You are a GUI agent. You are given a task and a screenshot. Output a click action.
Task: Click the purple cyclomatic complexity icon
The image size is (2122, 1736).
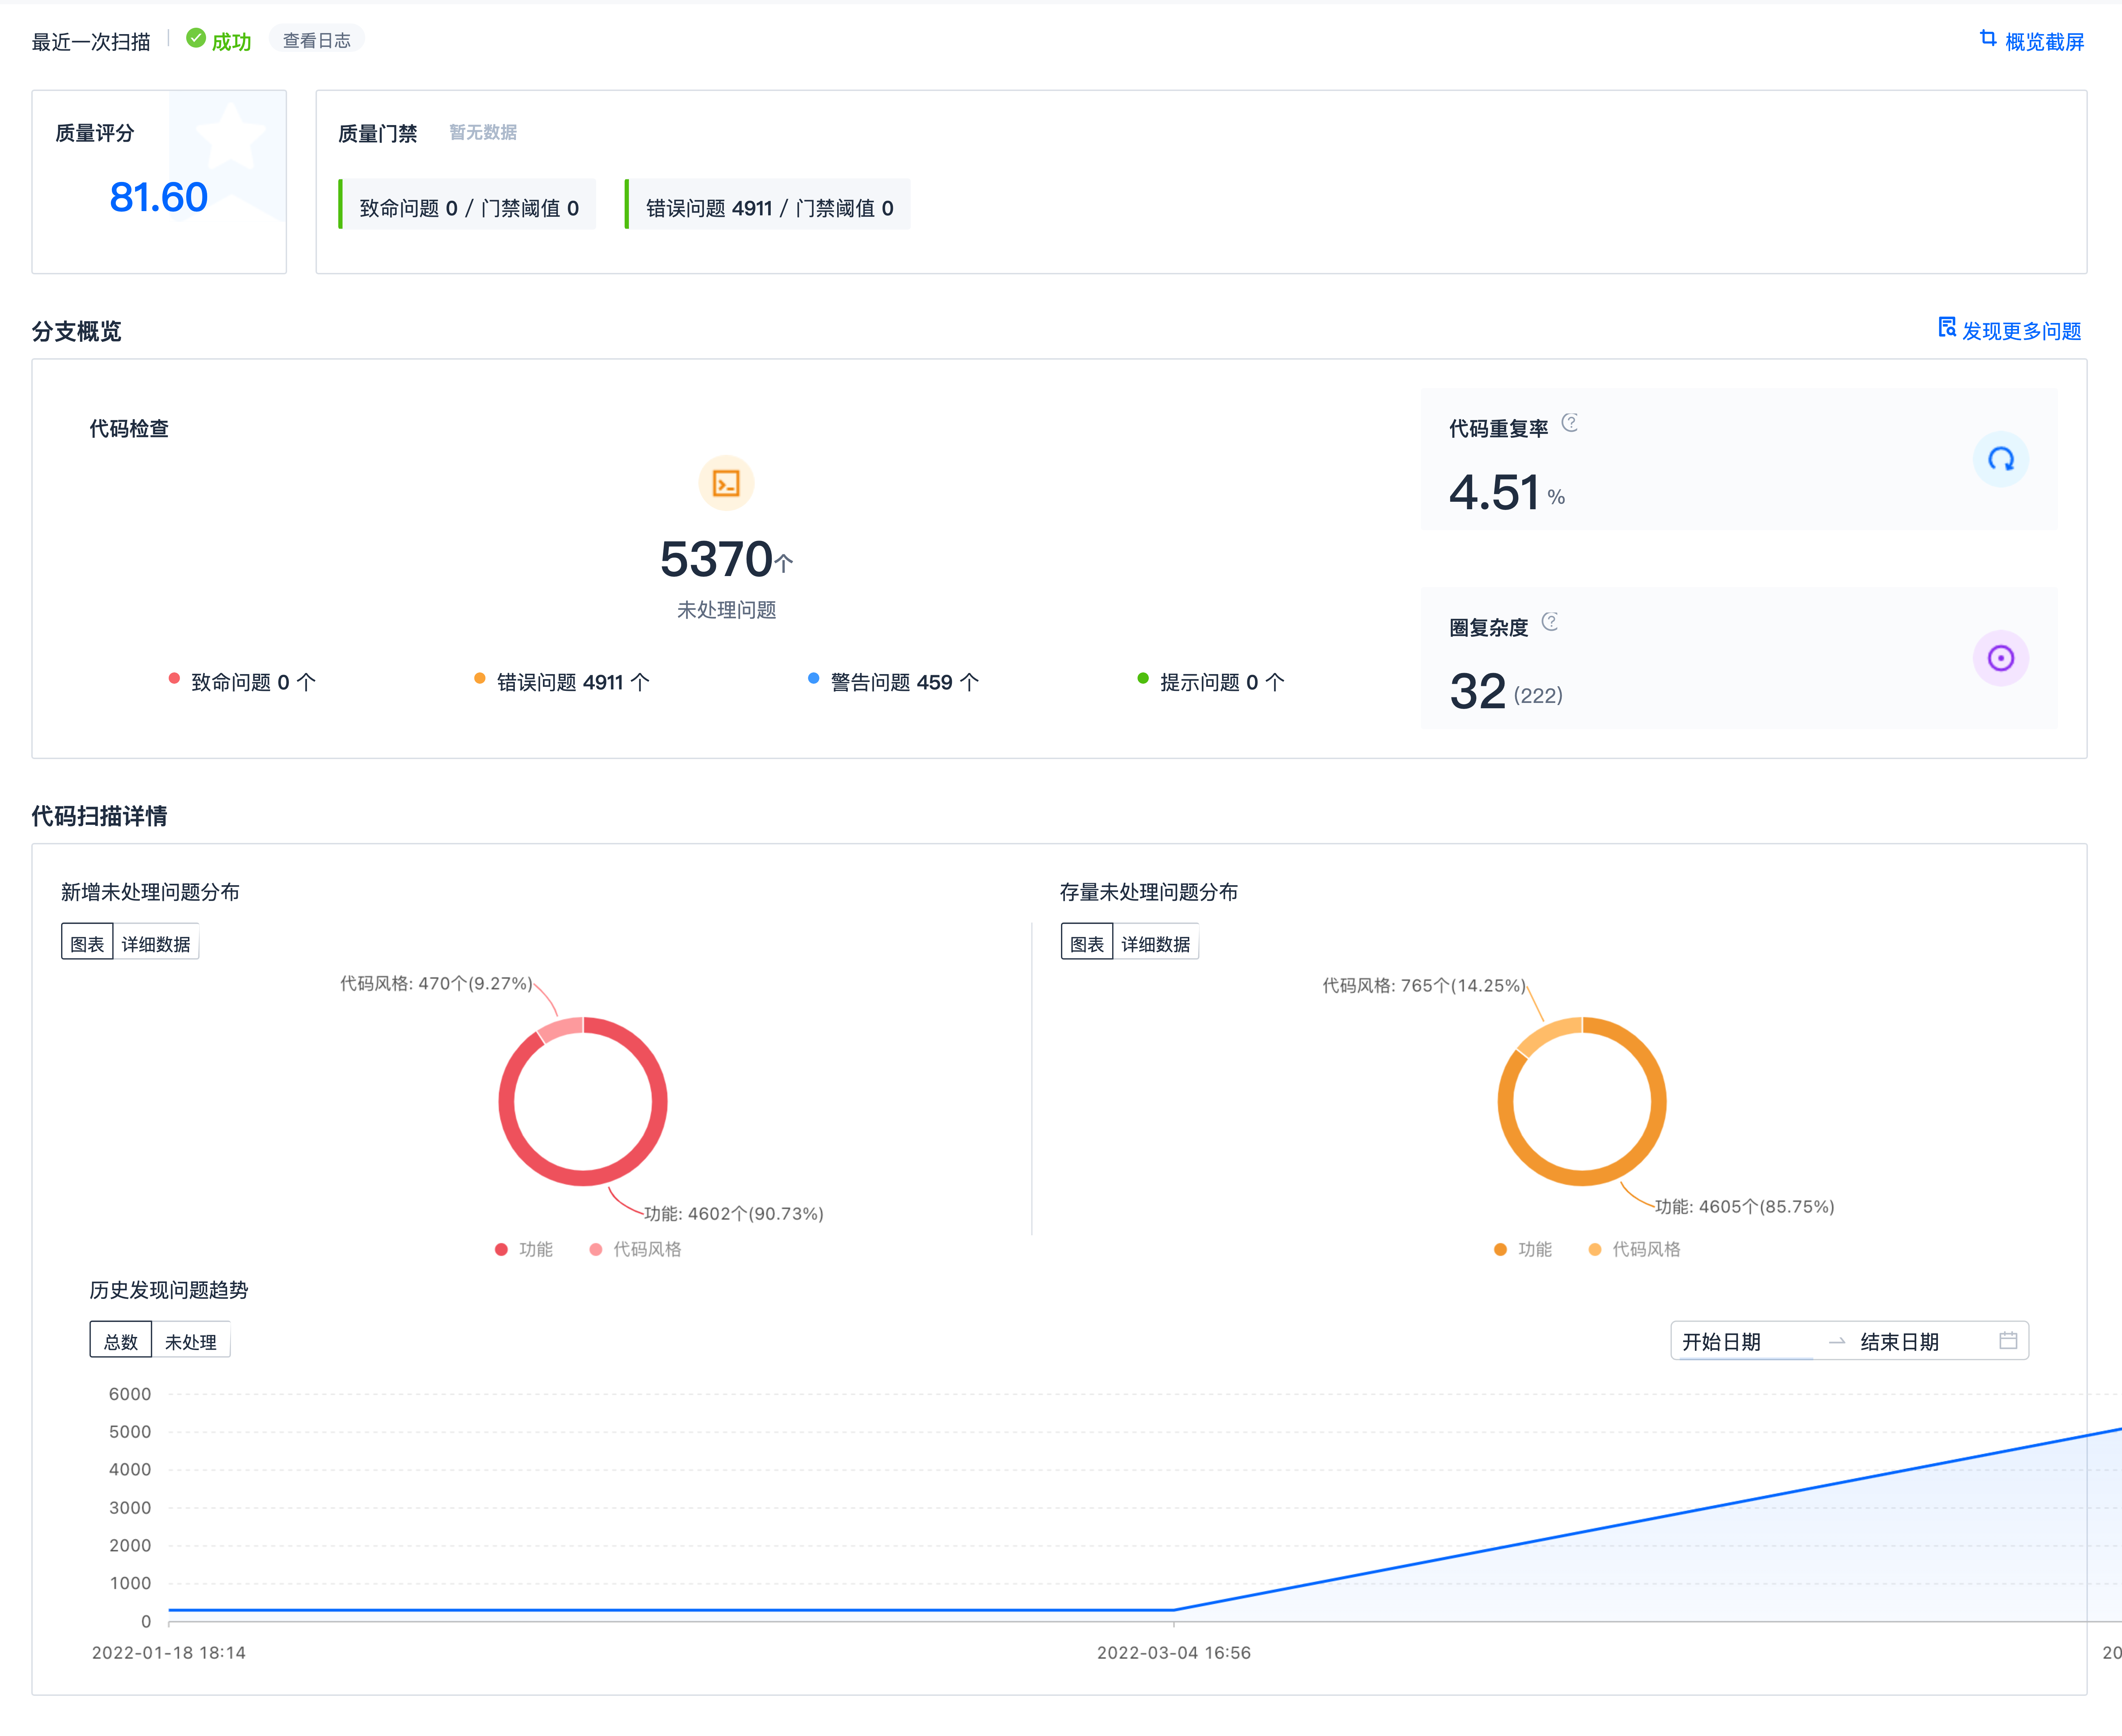(x=2000, y=658)
